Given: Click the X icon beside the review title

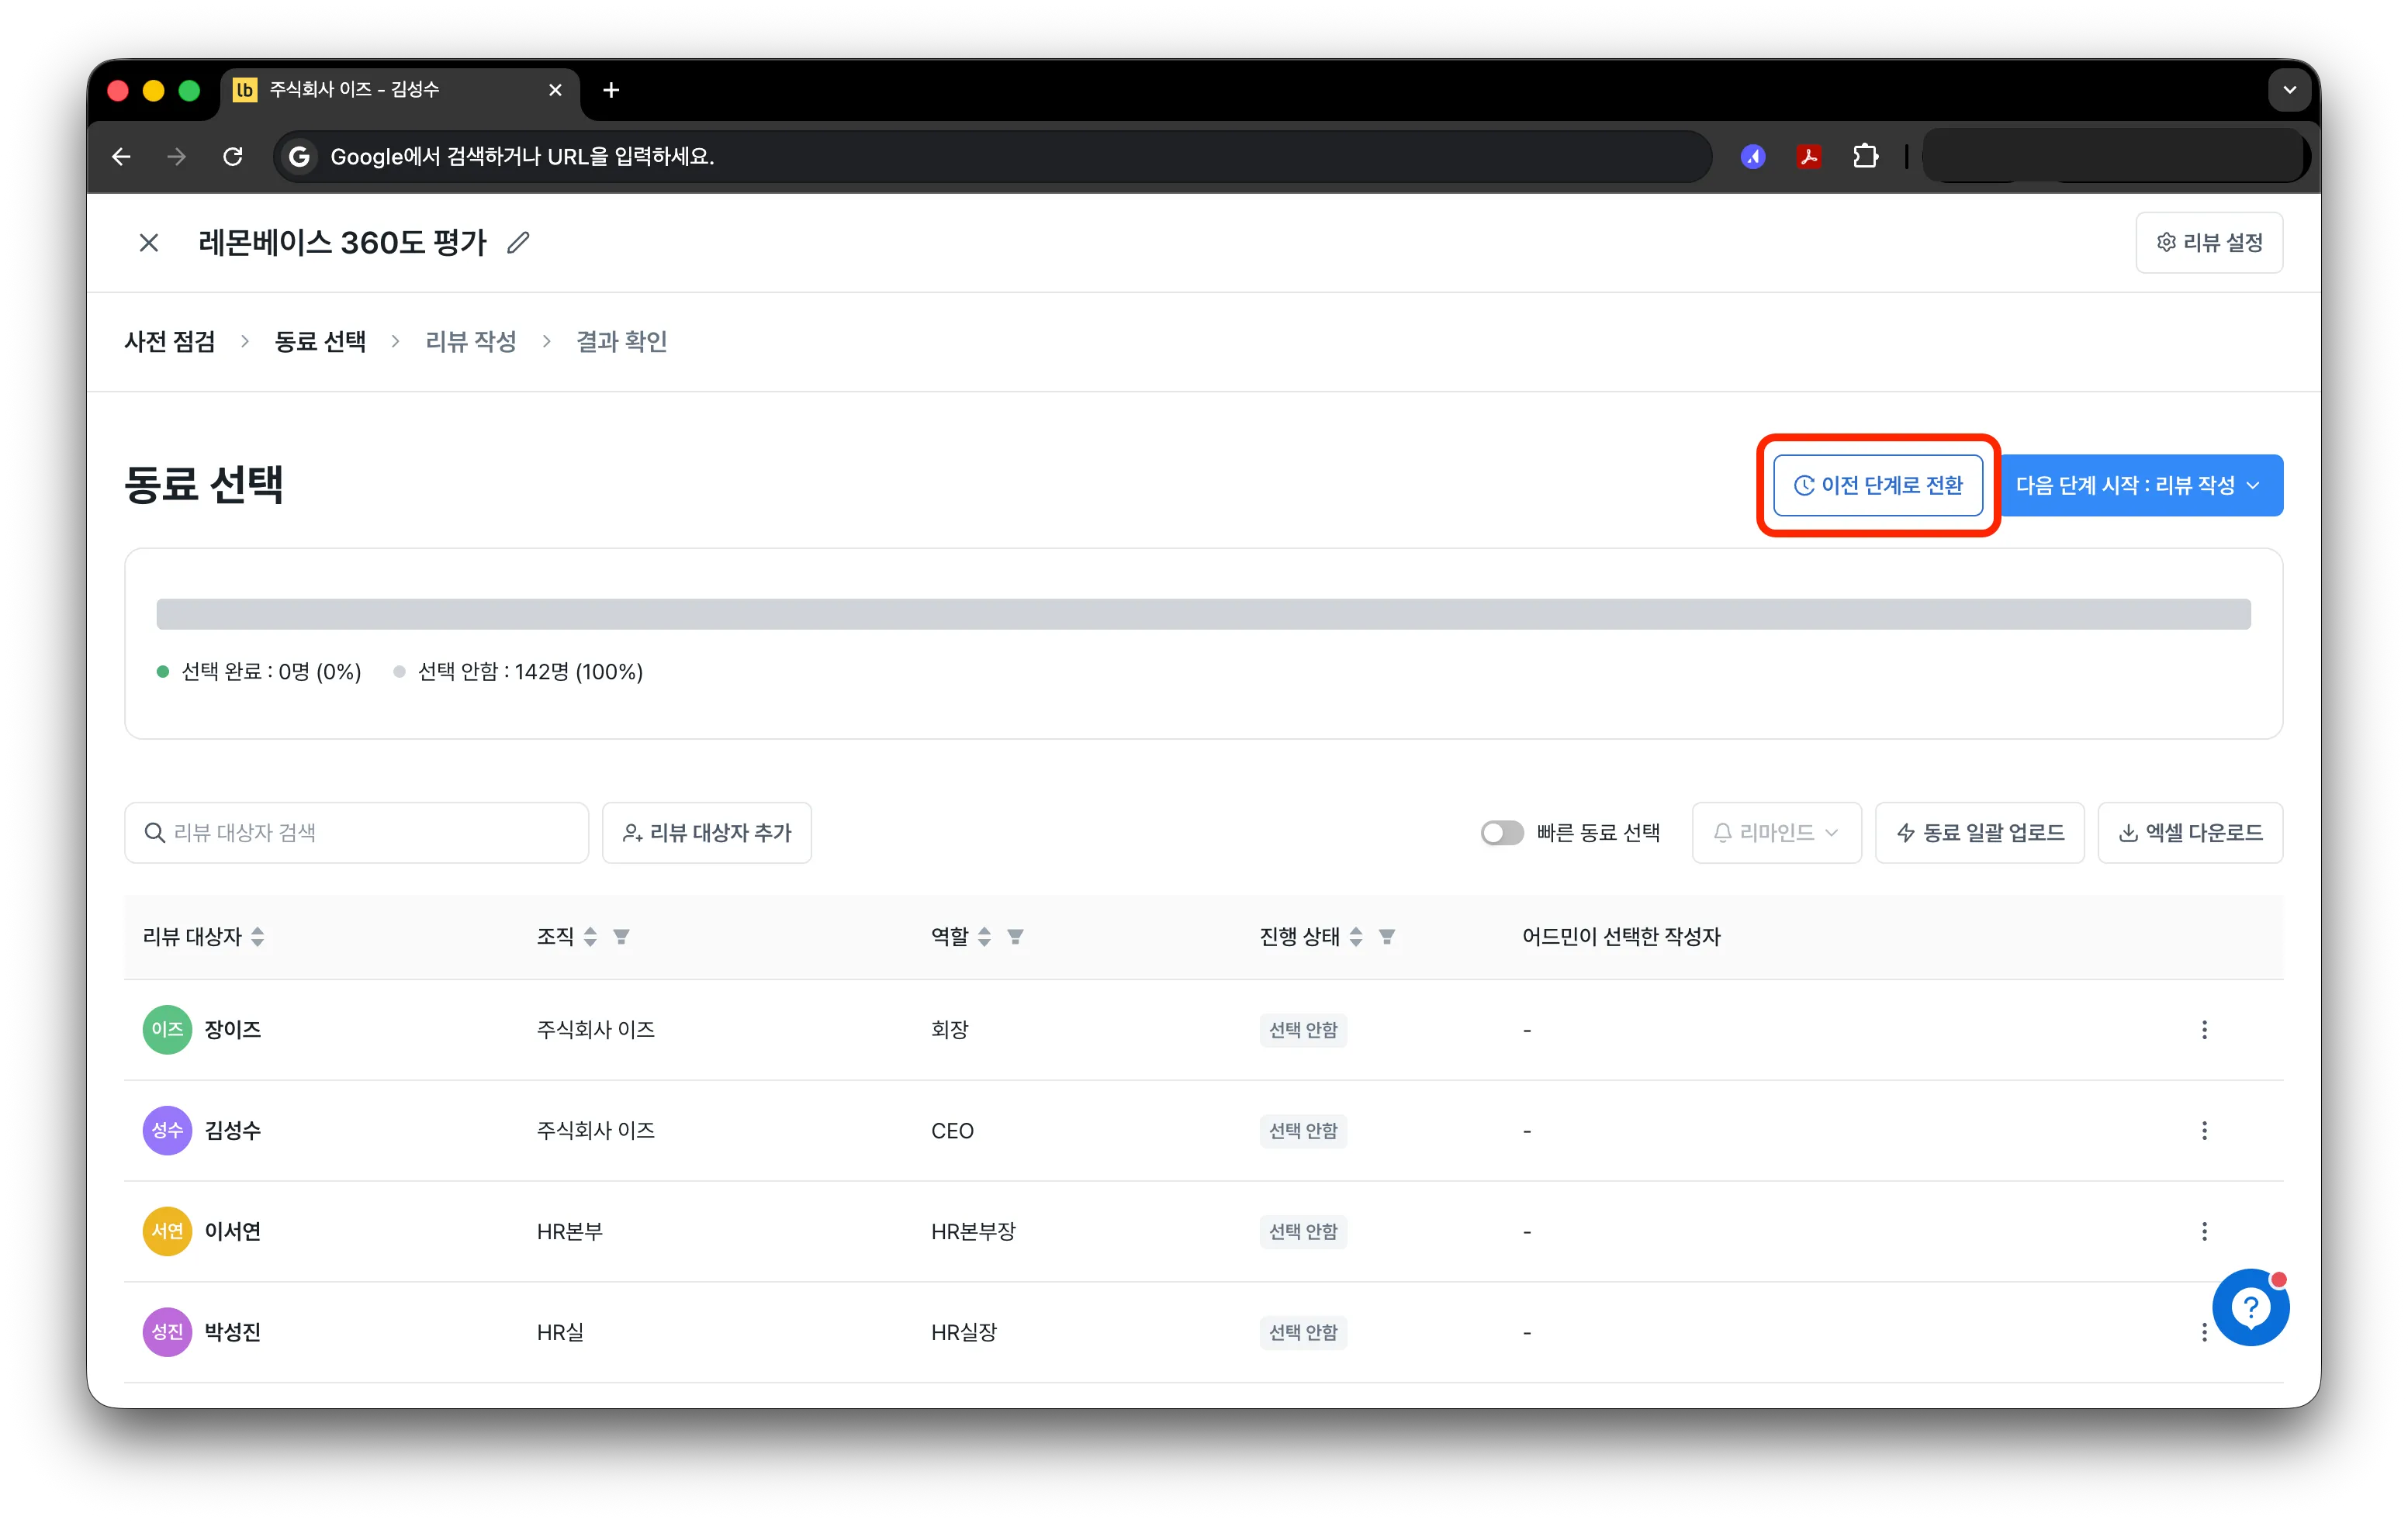Looking at the screenshot, I should [148, 243].
